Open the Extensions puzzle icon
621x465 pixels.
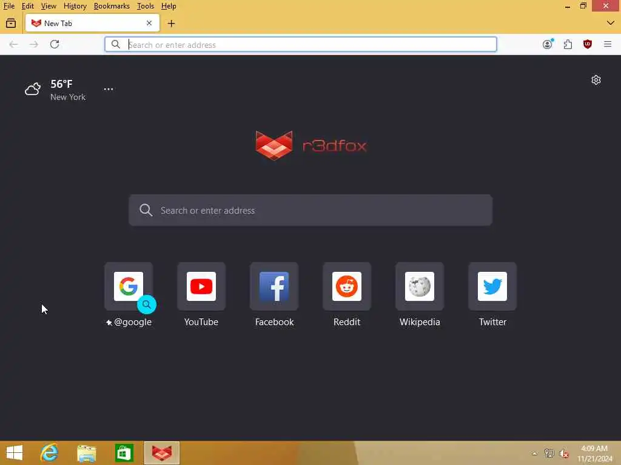(568, 44)
